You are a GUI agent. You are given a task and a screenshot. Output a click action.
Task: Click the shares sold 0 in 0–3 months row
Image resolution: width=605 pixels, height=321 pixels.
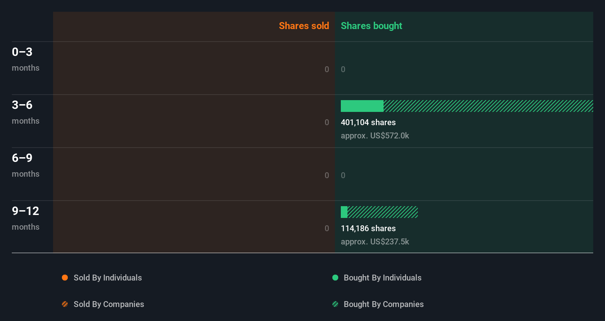(327, 69)
